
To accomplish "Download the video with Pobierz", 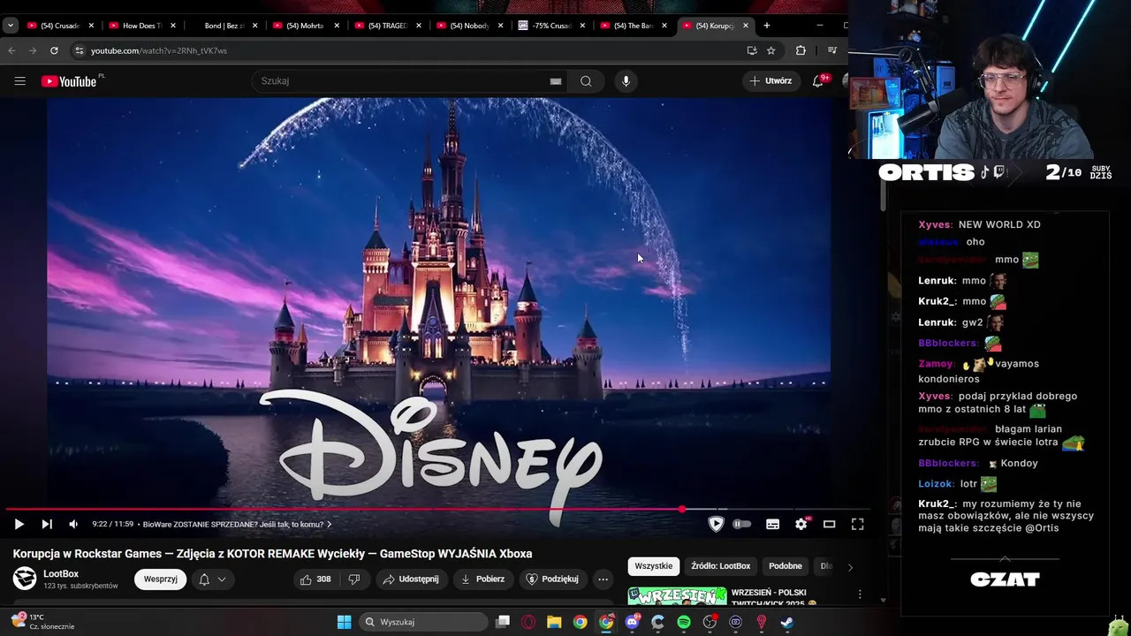I will click(482, 579).
